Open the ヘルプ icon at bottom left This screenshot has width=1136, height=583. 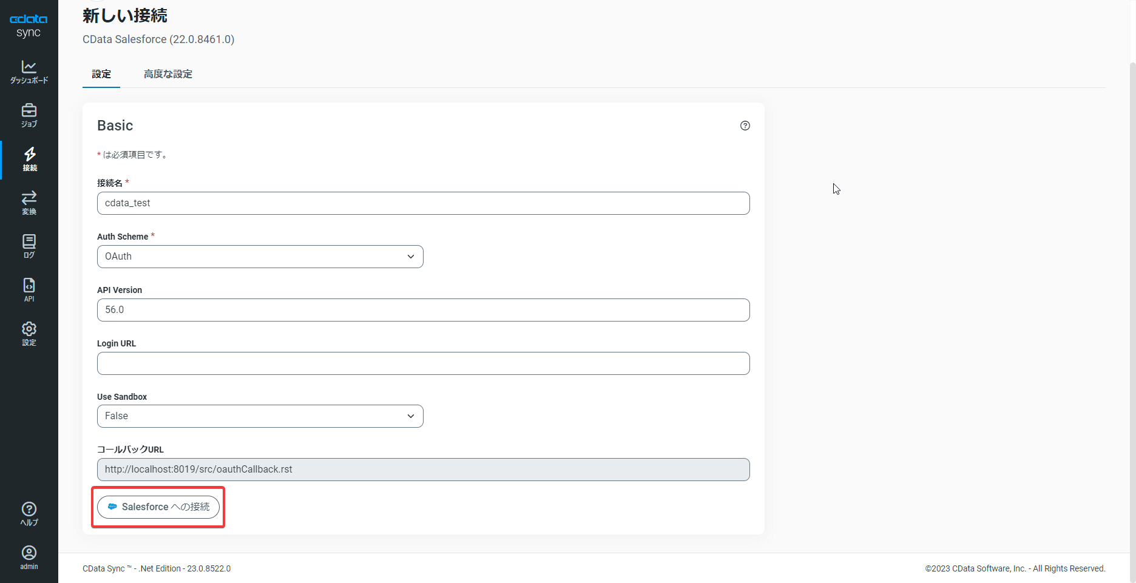pos(29,513)
